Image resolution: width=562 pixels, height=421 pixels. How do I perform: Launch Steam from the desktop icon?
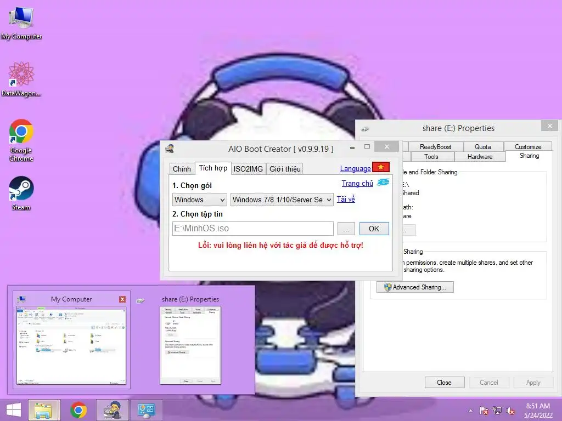tap(21, 192)
